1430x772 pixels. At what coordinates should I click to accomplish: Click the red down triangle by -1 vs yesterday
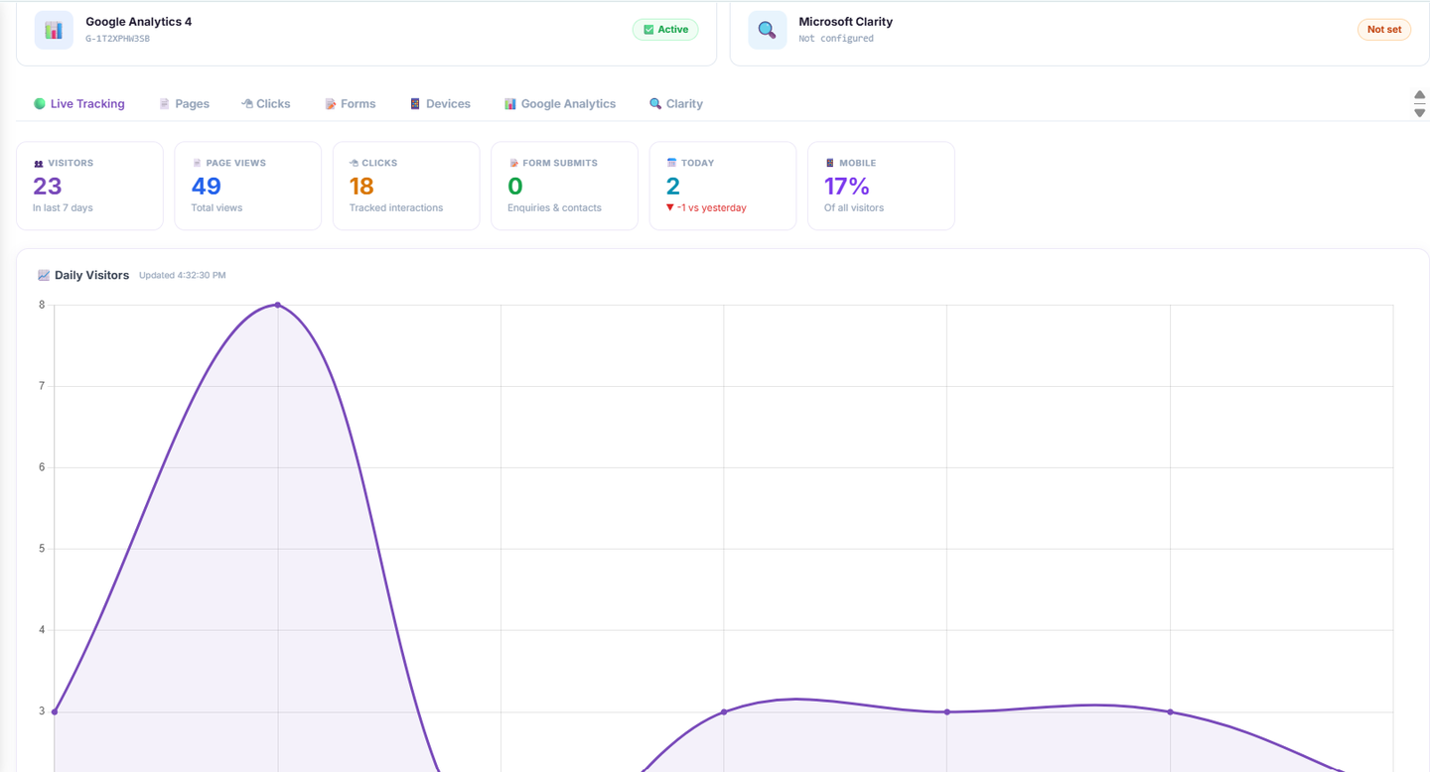(670, 207)
